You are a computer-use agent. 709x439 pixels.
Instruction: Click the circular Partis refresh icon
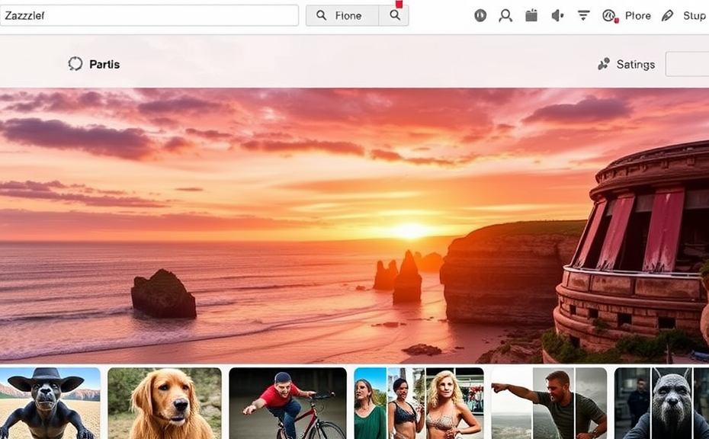click(x=75, y=64)
